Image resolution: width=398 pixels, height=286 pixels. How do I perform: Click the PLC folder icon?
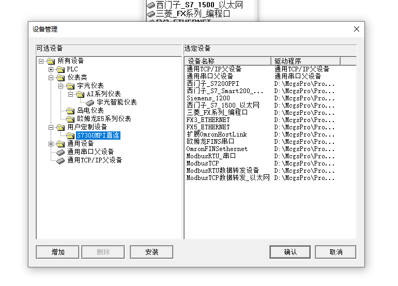[x=60, y=69]
